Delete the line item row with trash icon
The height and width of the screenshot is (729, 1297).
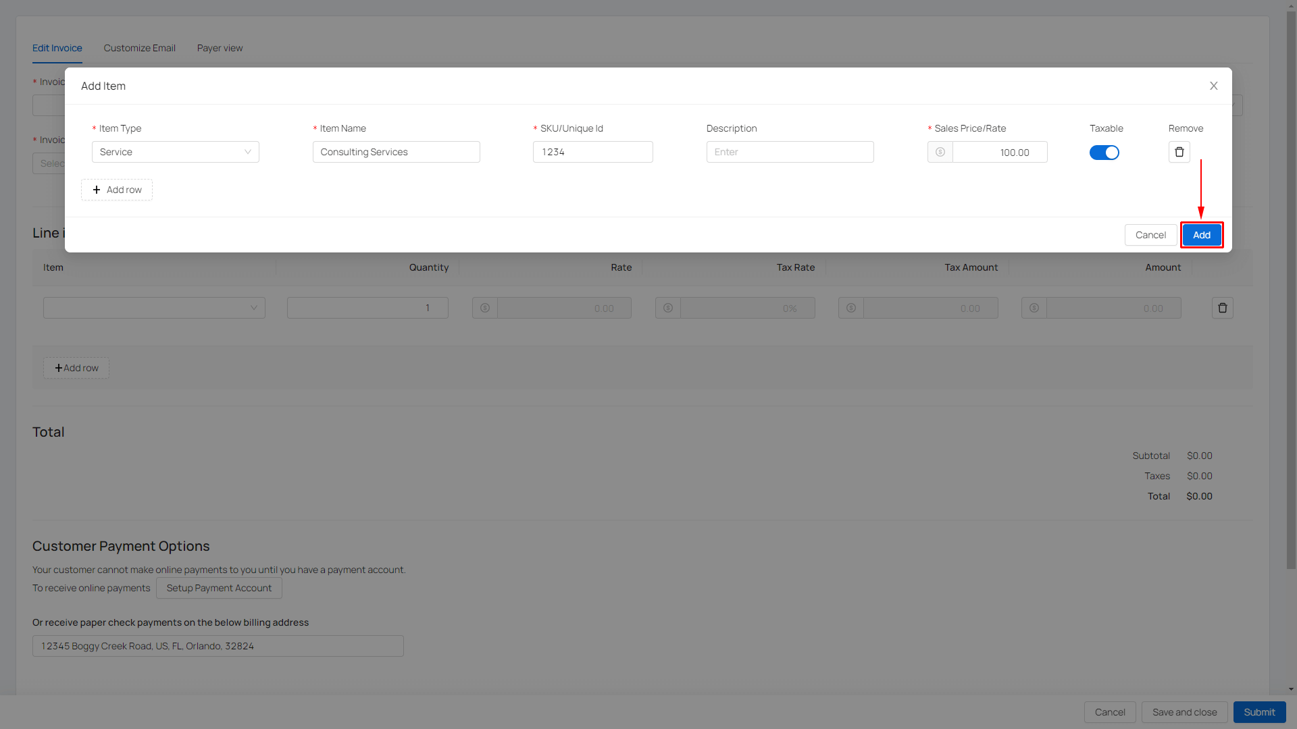1222,308
